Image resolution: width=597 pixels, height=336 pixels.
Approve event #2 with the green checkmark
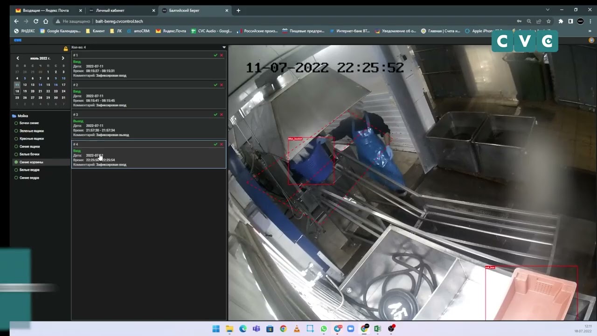coord(215,85)
